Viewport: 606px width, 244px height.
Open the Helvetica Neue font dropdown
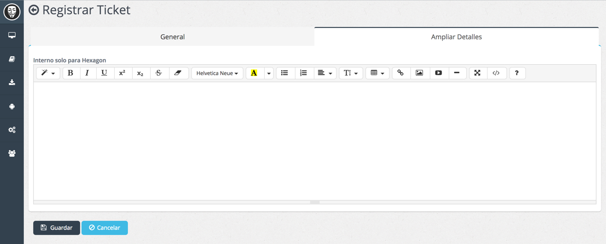pyautogui.click(x=217, y=73)
